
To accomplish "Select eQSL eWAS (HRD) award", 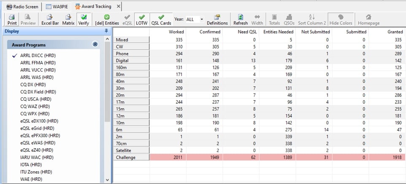I will pyautogui.click(x=38, y=143).
